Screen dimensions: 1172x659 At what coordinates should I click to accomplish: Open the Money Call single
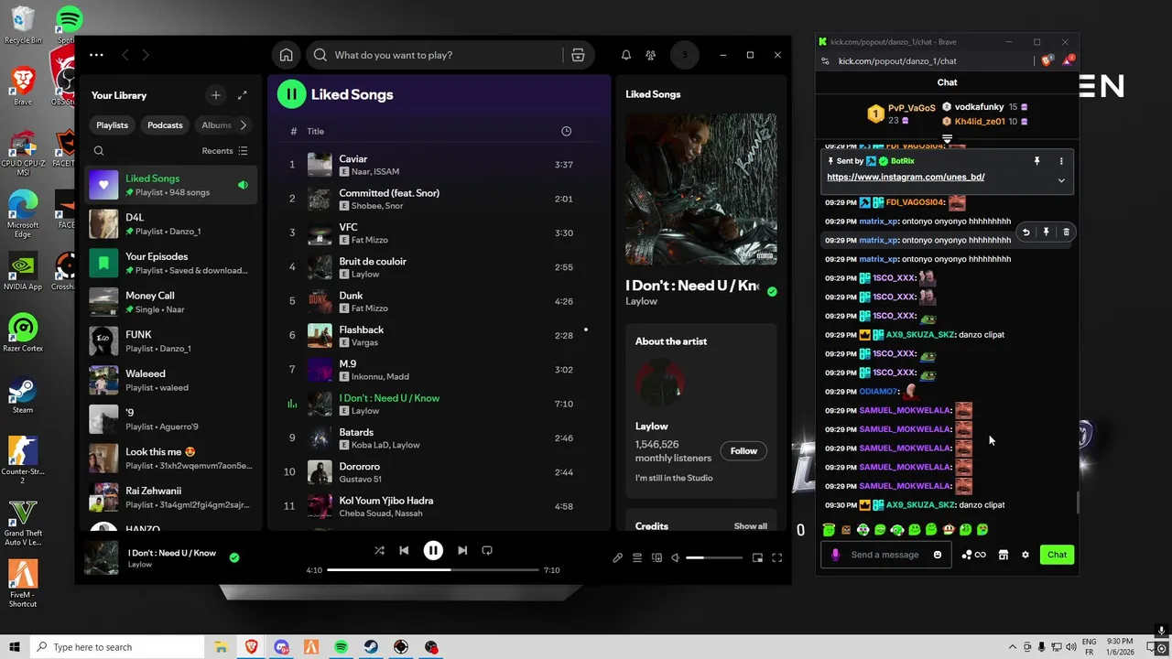pyautogui.click(x=171, y=302)
